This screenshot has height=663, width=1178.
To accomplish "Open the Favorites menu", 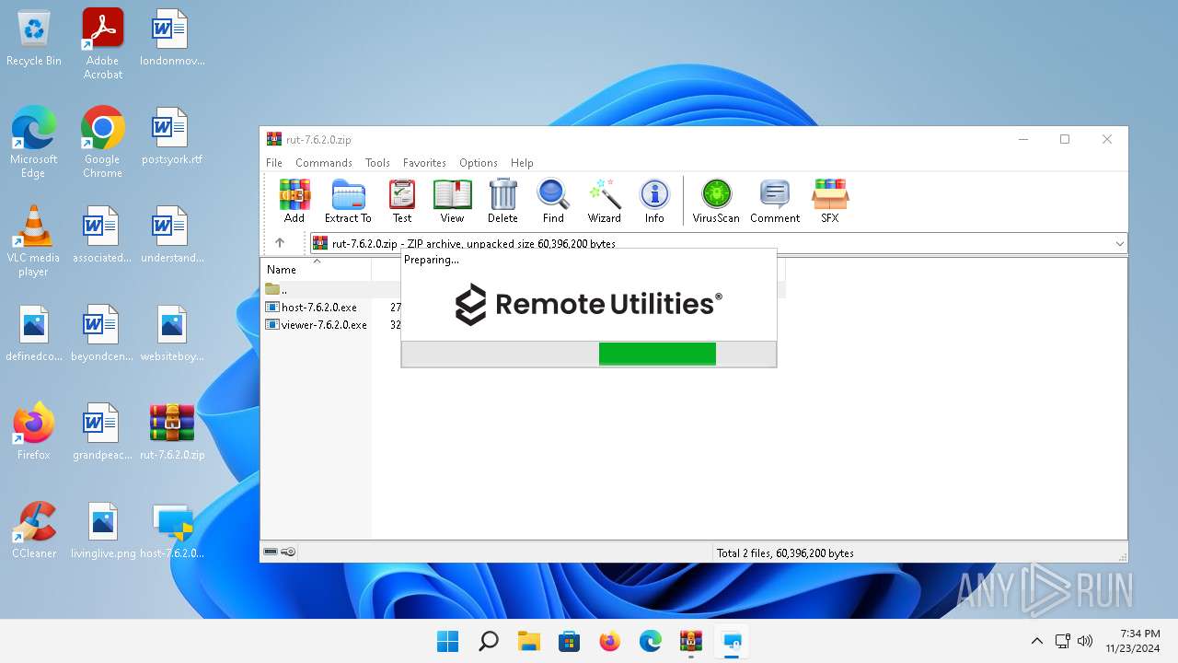I will pyautogui.click(x=424, y=163).
